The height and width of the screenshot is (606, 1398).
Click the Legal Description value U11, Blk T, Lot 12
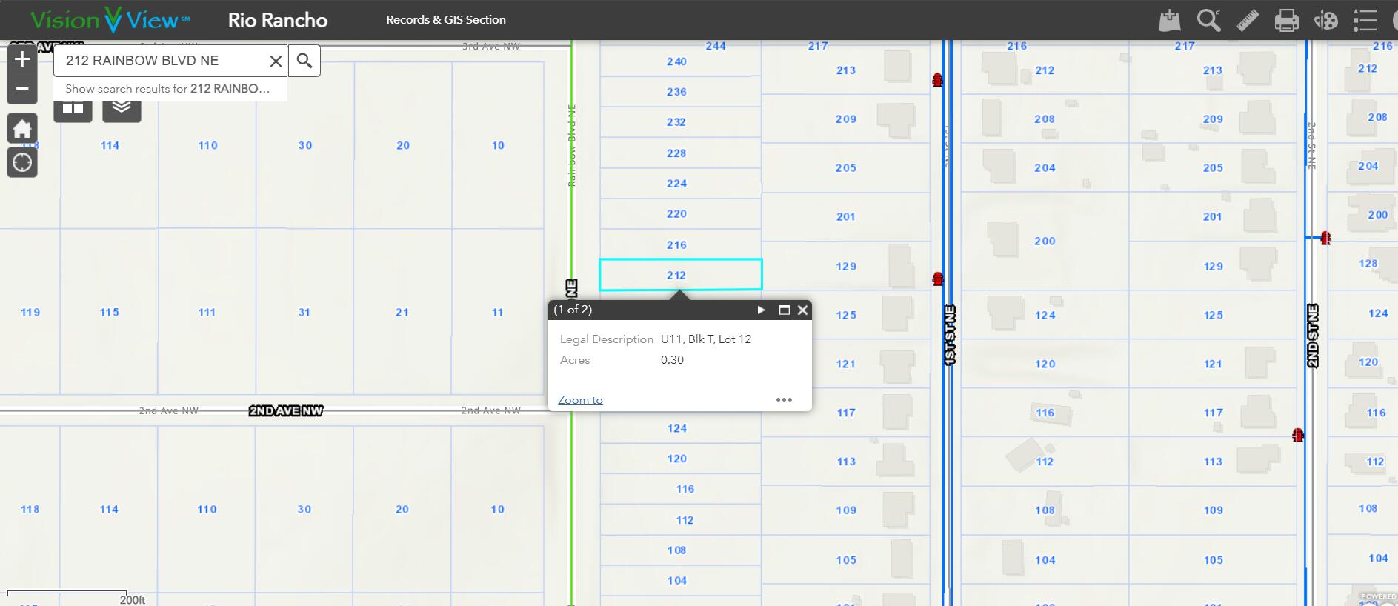point(706,339)
